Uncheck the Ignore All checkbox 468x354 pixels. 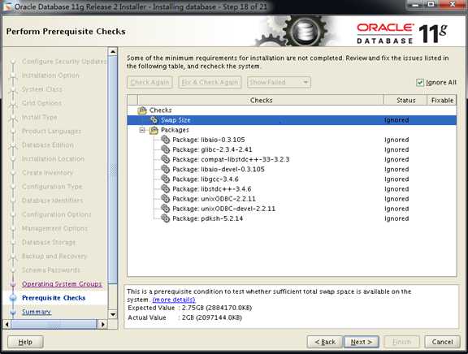[x=419, y=83]
